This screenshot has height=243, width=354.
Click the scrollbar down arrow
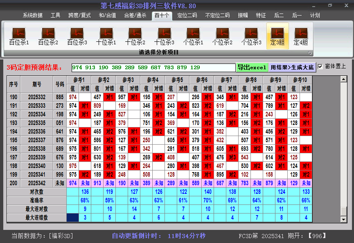click(344, 220)
